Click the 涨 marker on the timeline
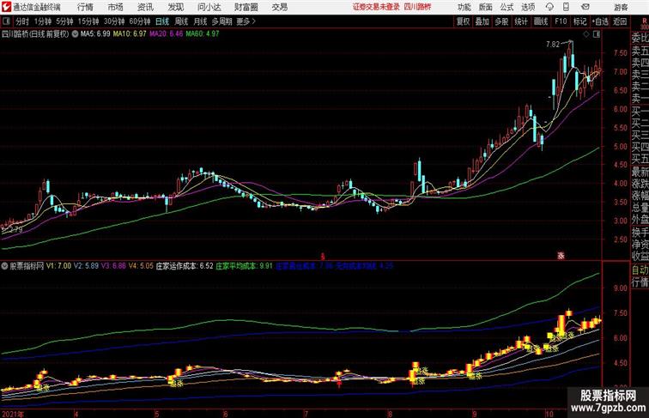649x418 pixels. pyautogui.click(x=561, y=256)
